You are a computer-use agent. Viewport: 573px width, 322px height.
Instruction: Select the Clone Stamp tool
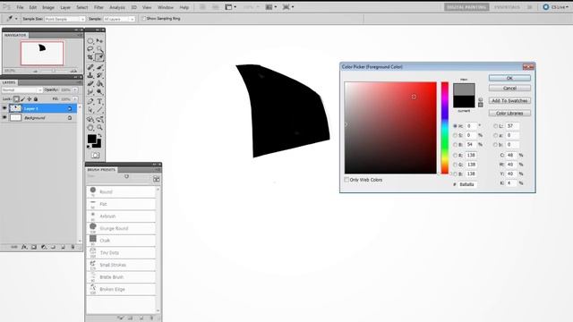point(90,75)
